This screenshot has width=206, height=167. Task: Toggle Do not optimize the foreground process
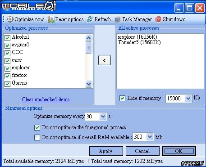pyautogui.click(x=37, y=127)
